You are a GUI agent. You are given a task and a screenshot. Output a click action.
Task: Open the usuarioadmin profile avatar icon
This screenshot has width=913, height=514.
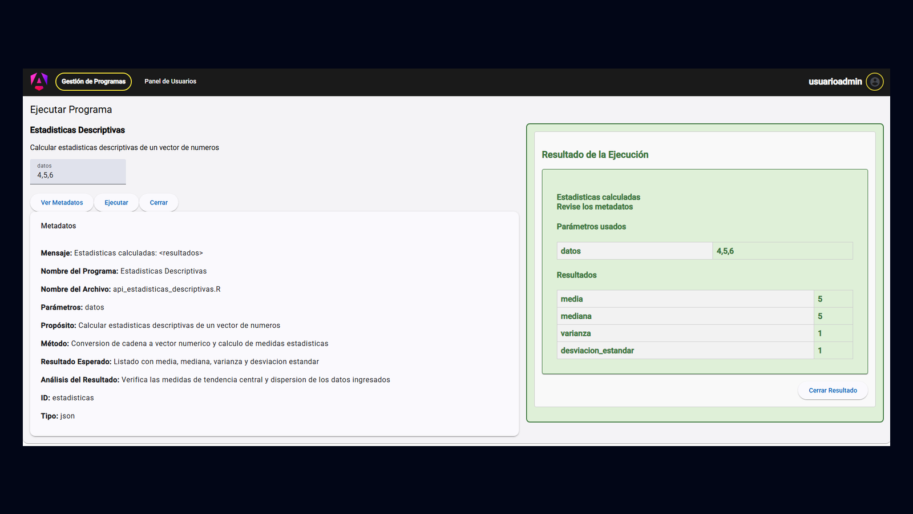[x=874, y=82]
